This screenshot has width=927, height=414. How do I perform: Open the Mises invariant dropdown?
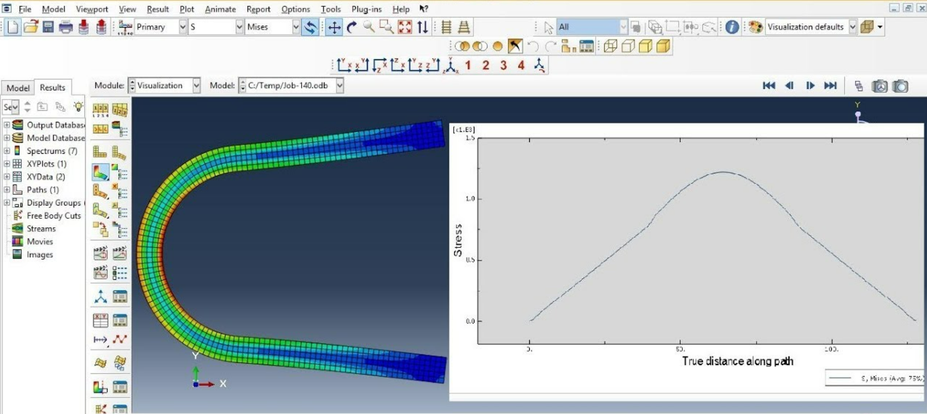pyautogui.click(x=296, y=27)
